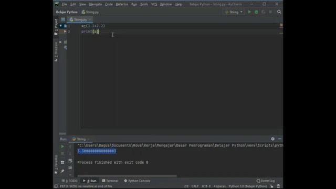Click Belajar Python breadcrumb
336x189 pixels.
(x=67, y=12)
